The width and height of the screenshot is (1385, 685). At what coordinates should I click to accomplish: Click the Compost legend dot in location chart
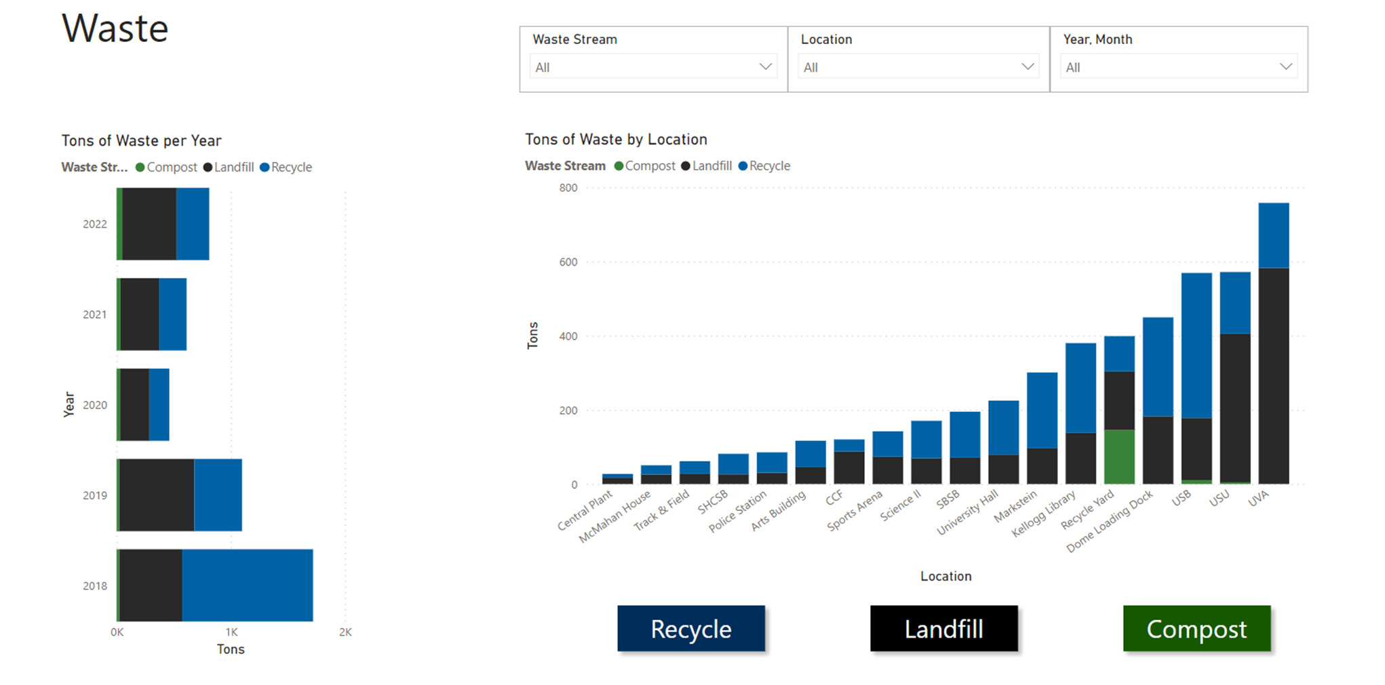(618, 165)
